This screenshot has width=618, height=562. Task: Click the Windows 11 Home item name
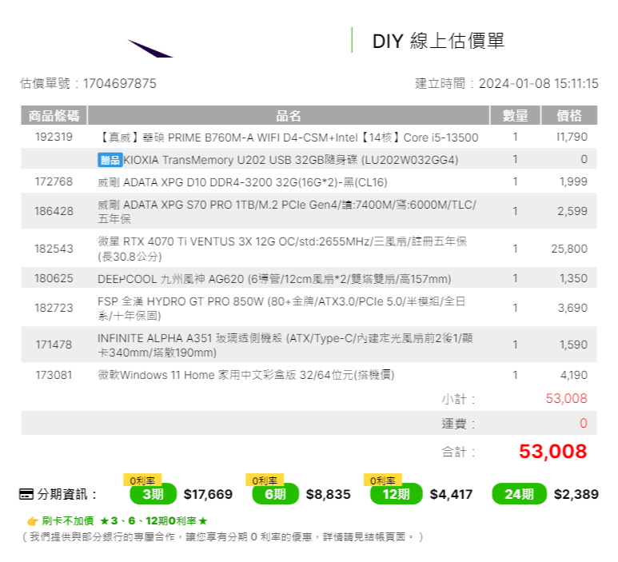pos(246,375)
